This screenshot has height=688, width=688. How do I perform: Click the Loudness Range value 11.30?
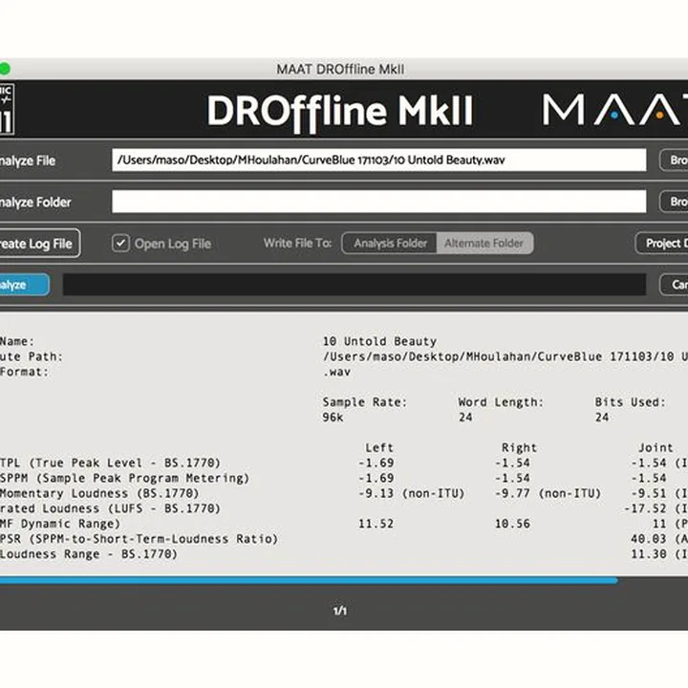(649, 554)
